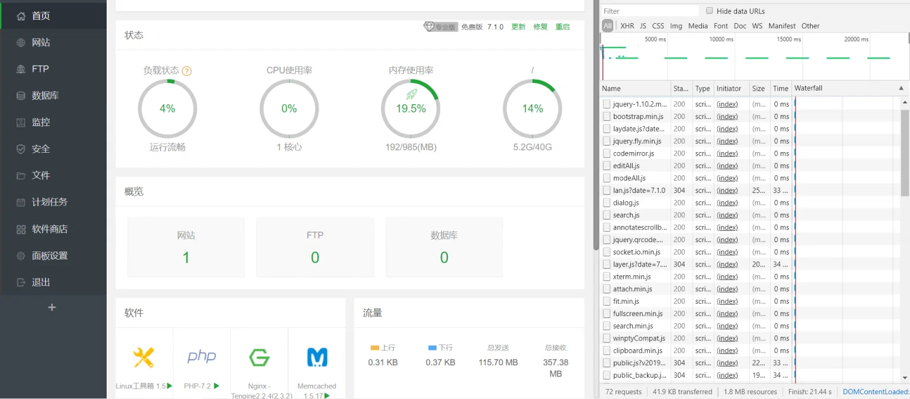The image size is (910, 399).
Task: Click the rocket icon in memory usage circle
Action: click(x=411, y=94)
